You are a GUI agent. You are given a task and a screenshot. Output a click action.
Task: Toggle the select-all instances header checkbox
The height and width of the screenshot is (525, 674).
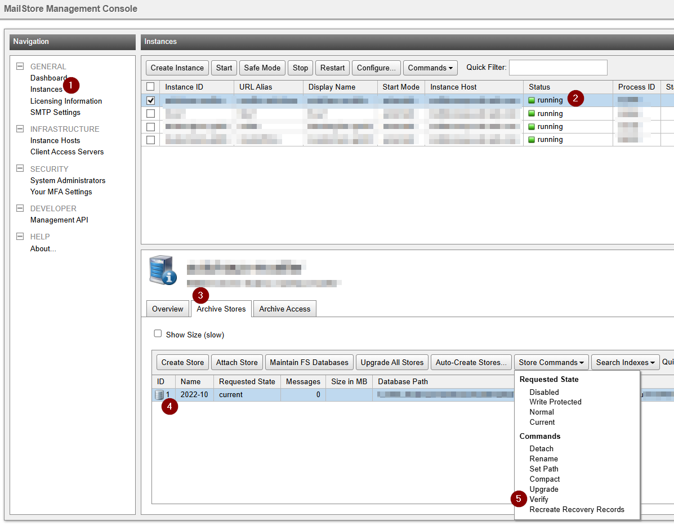click(150, 87)
